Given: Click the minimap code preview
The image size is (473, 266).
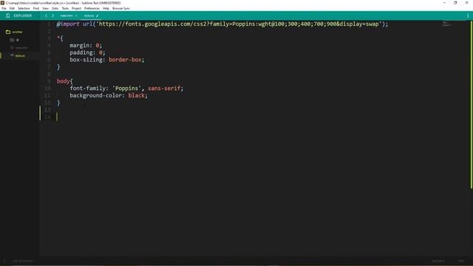Looking at the screenshot, I should point(447,24).
